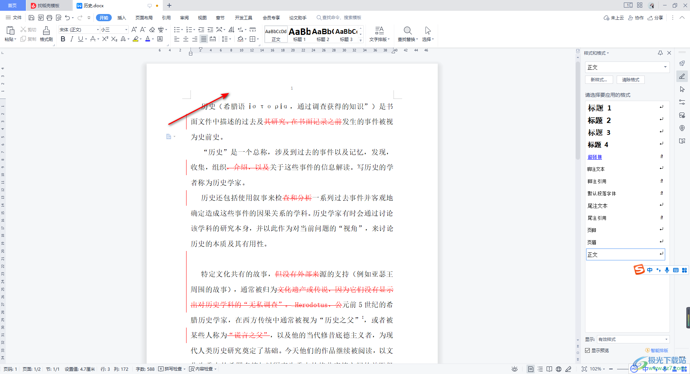
Task: Click the 超链接 style link
Action: (595, 157)
